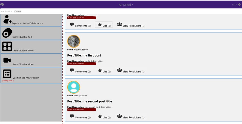Click the 'my first description' text
Screen dimensions: 242x124
click(94, 61)
